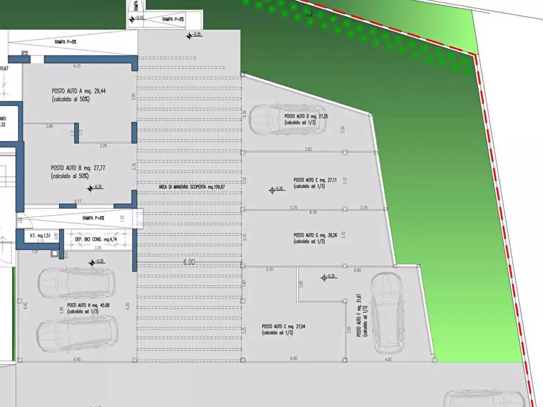543x407 pixels.
Task: Click the Posto Auto G mq. 30,26 label
Action: click(315, 234)
